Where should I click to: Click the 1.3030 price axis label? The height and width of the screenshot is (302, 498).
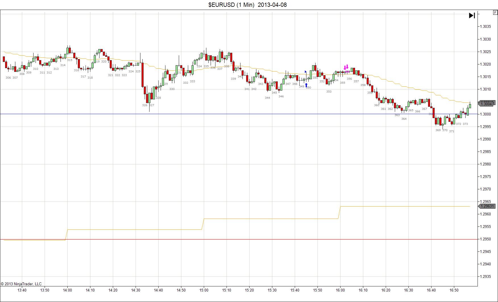coord(485,39)
